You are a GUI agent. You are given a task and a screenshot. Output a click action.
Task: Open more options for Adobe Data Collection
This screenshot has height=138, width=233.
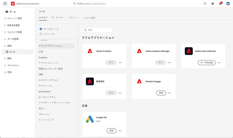point(219,63)
